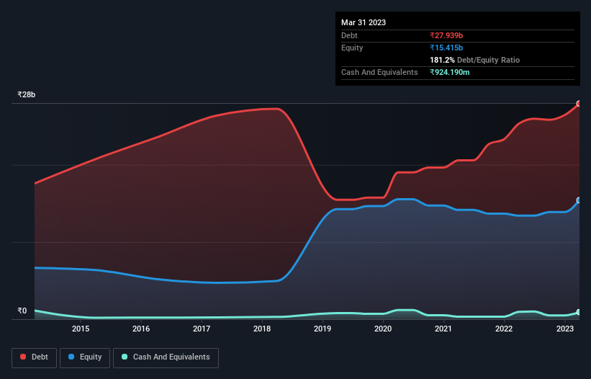Click the 181.2% Debt/Equity Ratio text

(x=474, y=60)
